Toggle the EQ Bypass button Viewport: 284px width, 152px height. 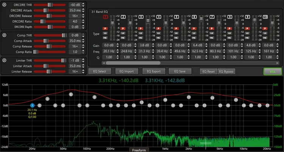(226, 71)
